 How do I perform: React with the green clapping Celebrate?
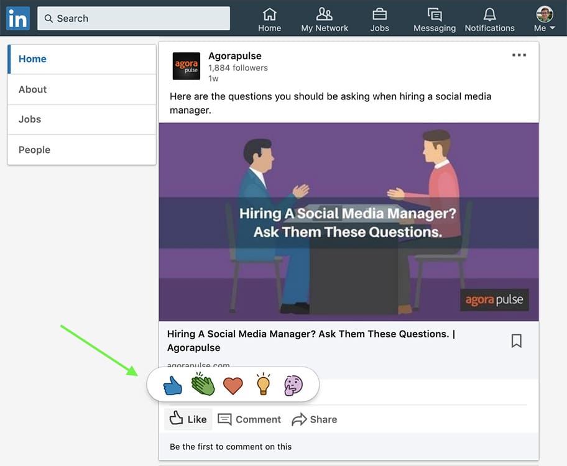pos(203,384)
